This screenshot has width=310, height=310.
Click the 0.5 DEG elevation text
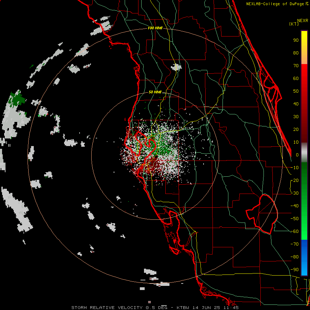157,308
